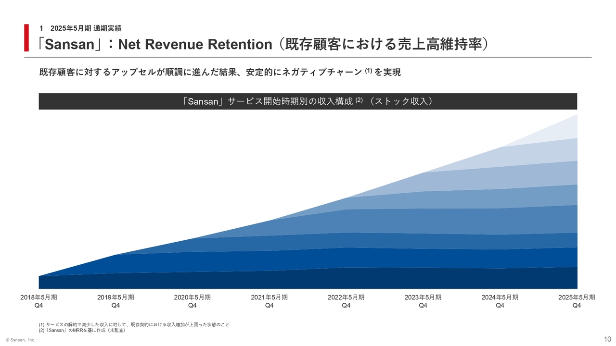This screenshot has width=616, height=346.
Task: Click footnote (1) about サービスの解約
Action: click(x=134, y=325)
